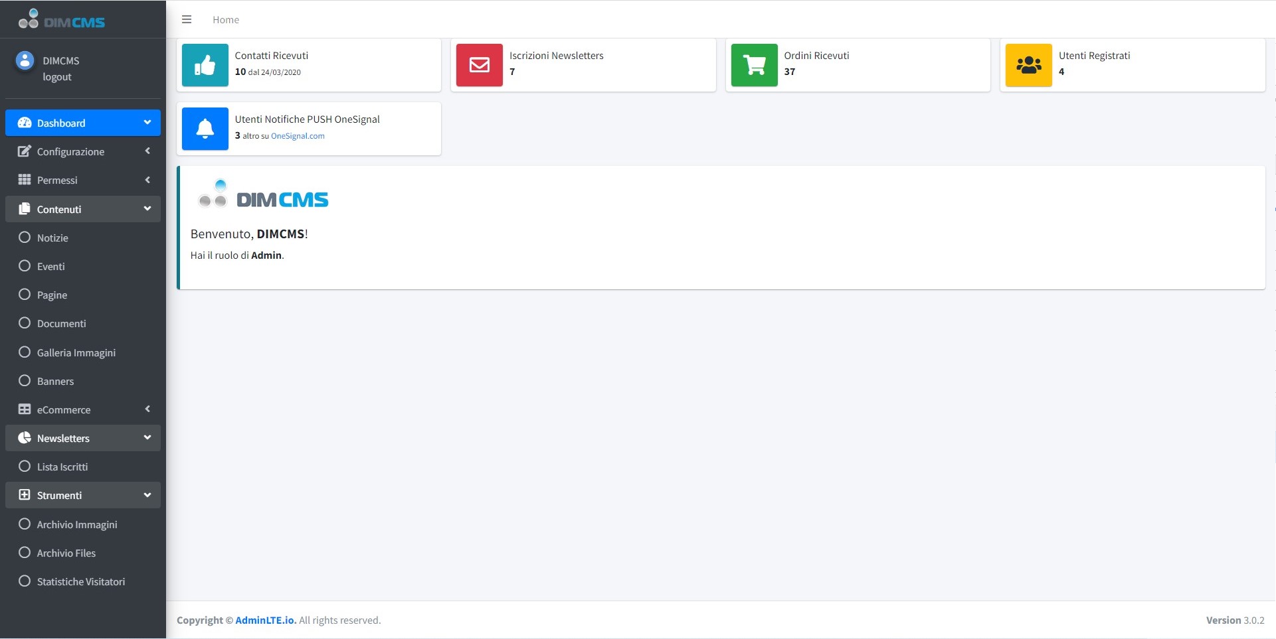This screenshot has width=1276, height=639.
Task: Click the Newsletters pie chart icon
Action: click(25, 438)
